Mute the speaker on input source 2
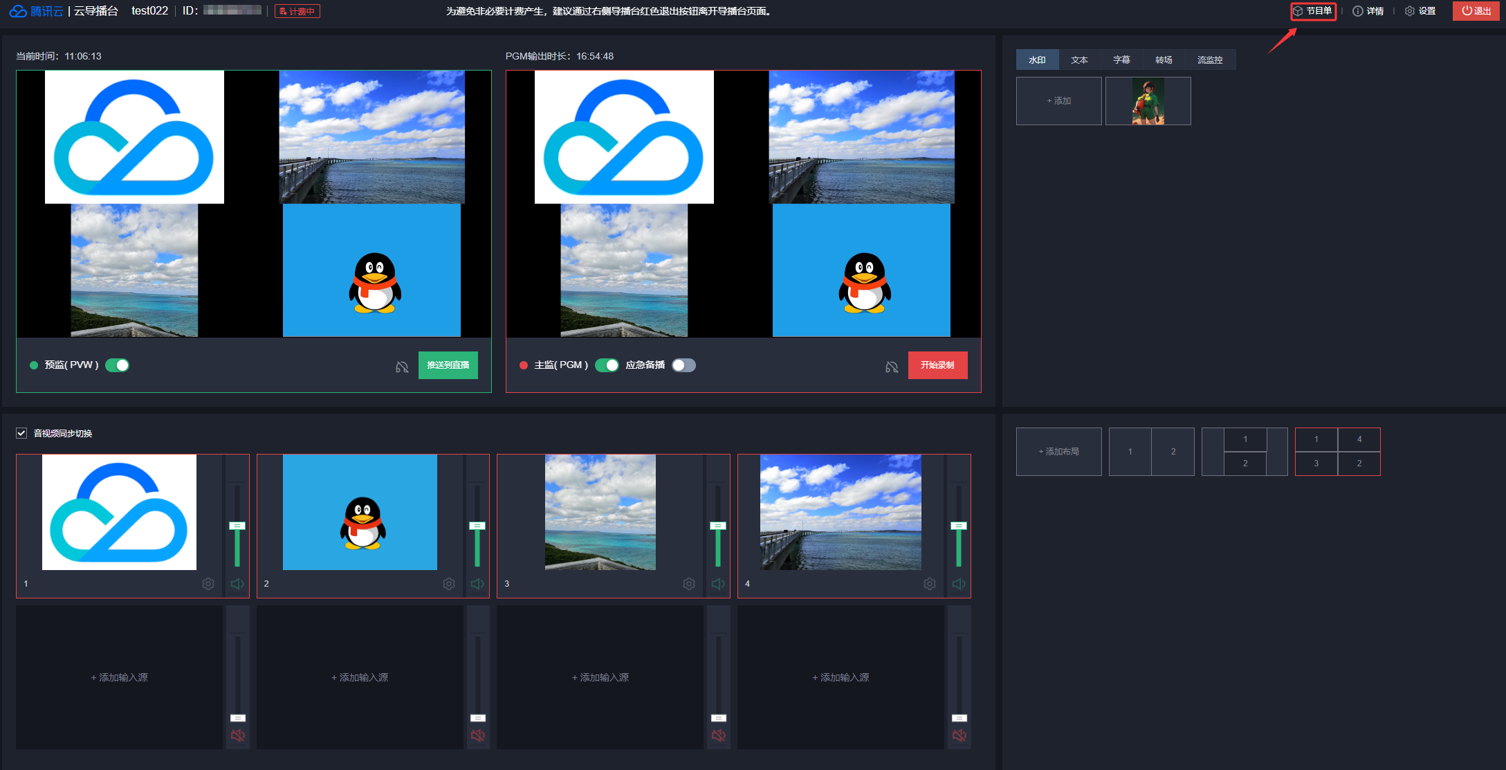 click(477, 584)
